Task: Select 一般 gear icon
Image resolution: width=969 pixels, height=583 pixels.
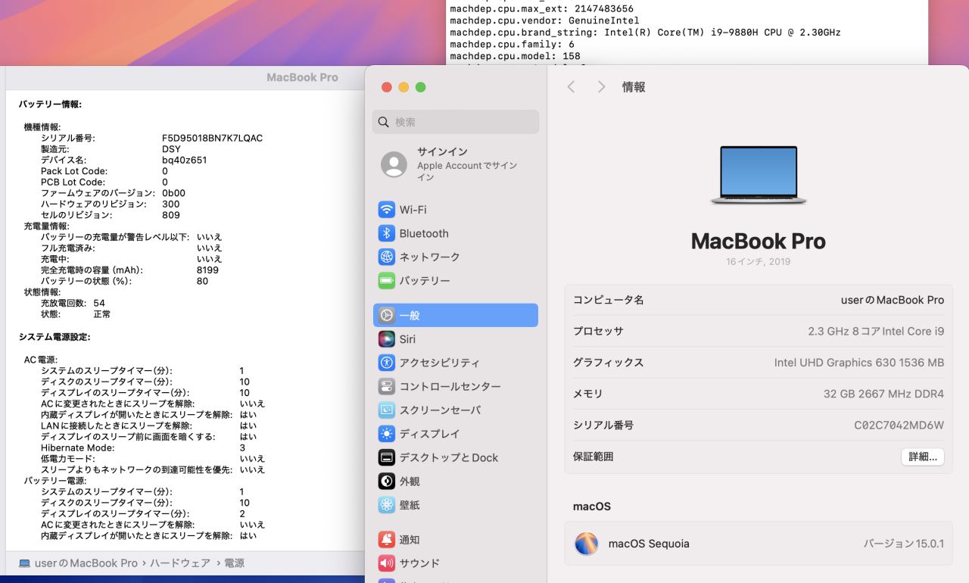Action: pos(387,316)
